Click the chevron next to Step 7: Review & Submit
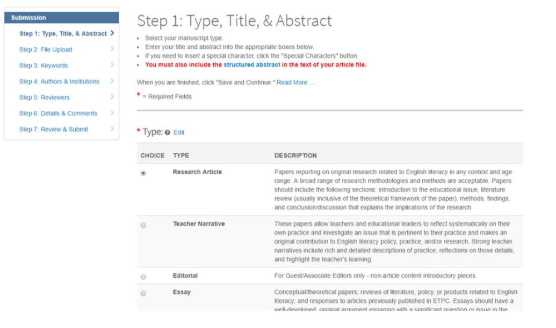556x328 pixels. coord(112,129)
